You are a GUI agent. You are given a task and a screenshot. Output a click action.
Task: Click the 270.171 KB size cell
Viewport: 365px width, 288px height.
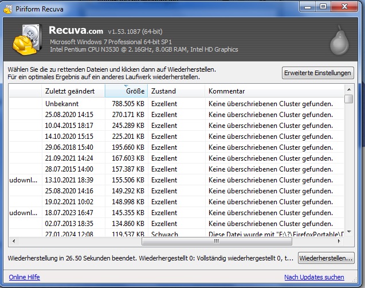tap(128, 115)
